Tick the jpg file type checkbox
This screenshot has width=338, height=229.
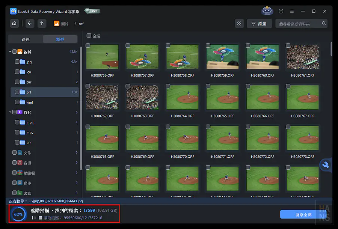(17, 62)
